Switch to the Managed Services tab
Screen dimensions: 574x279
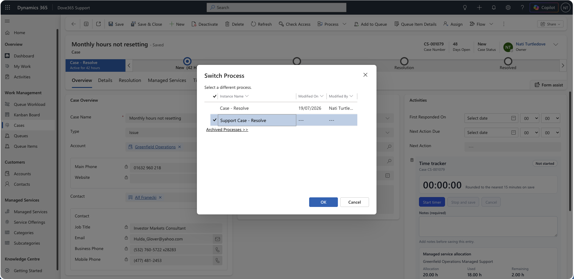[x=167, y=80]
